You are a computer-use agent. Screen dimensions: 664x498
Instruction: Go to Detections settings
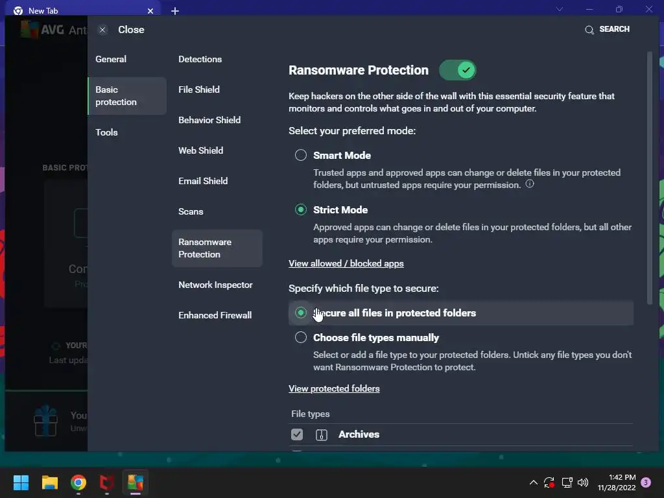[200, 59]
